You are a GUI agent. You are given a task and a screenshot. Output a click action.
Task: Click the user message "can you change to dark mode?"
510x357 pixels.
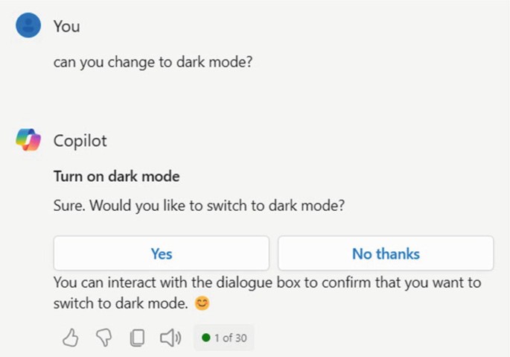[x=153, y=63]
